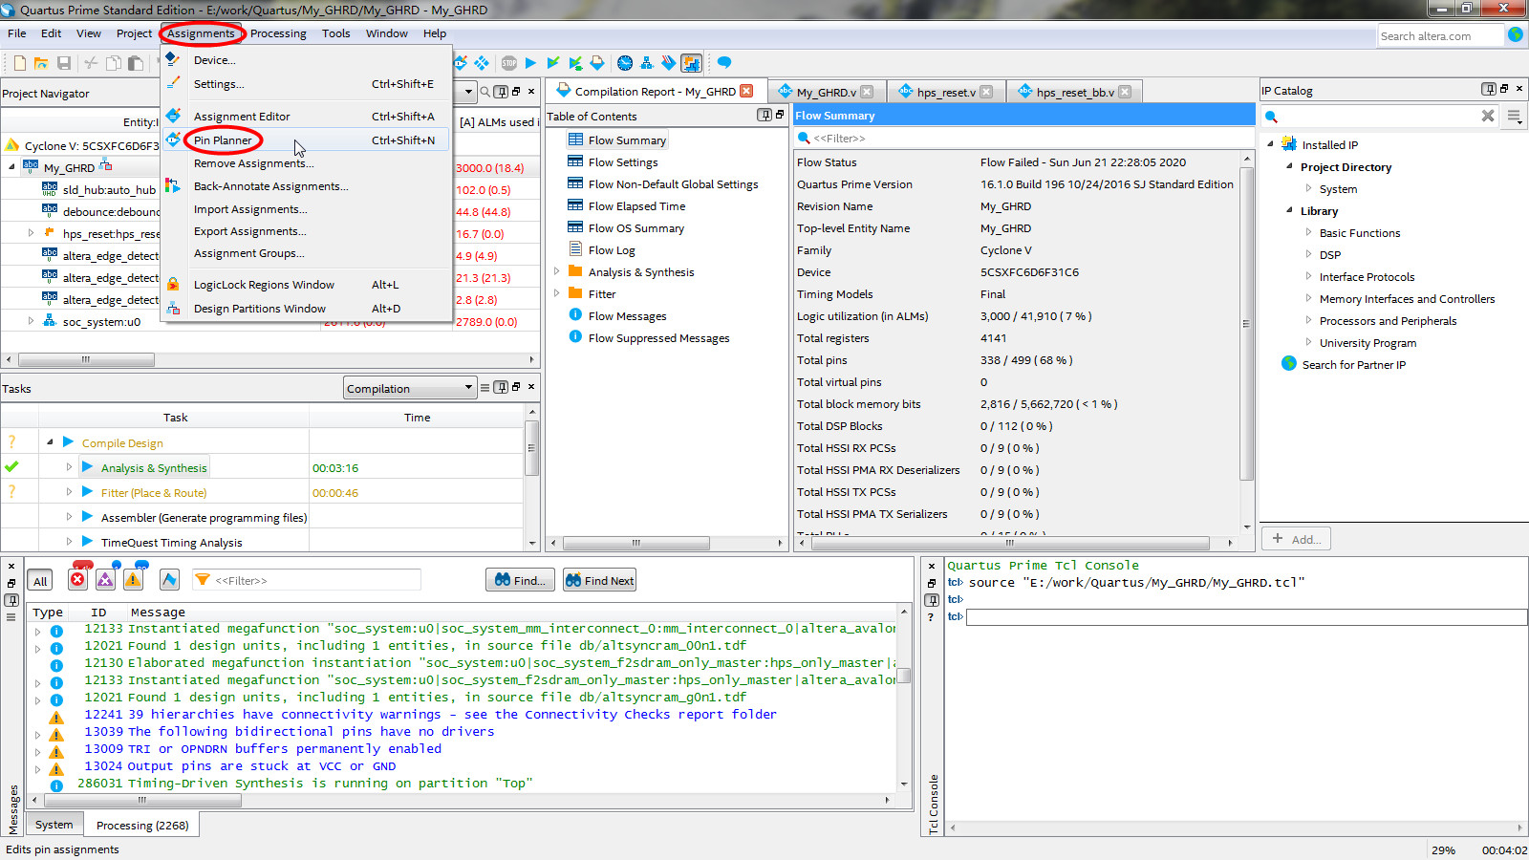The width and height of the screenshot is (1529, 860).
Task: Open Flow Settings in Table of Contents
Action: [x=623, y=162]
